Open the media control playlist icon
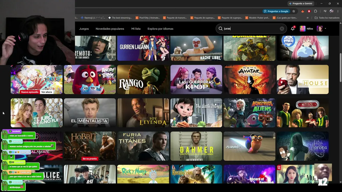The width and height of the screenshot is (342, 192). coord(325,11)
